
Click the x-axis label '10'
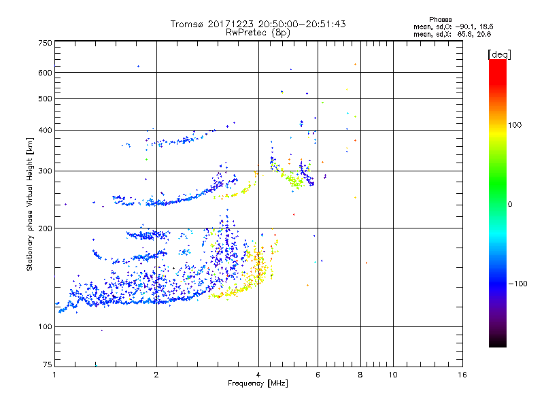393,375
